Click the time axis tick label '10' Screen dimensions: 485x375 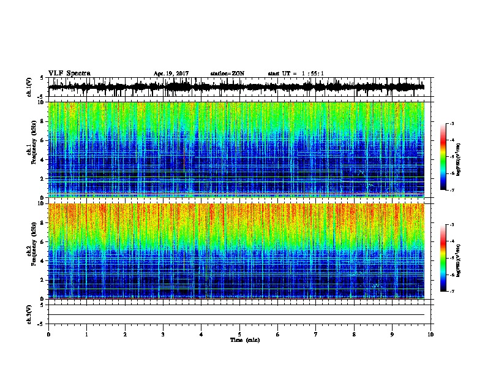430,335
